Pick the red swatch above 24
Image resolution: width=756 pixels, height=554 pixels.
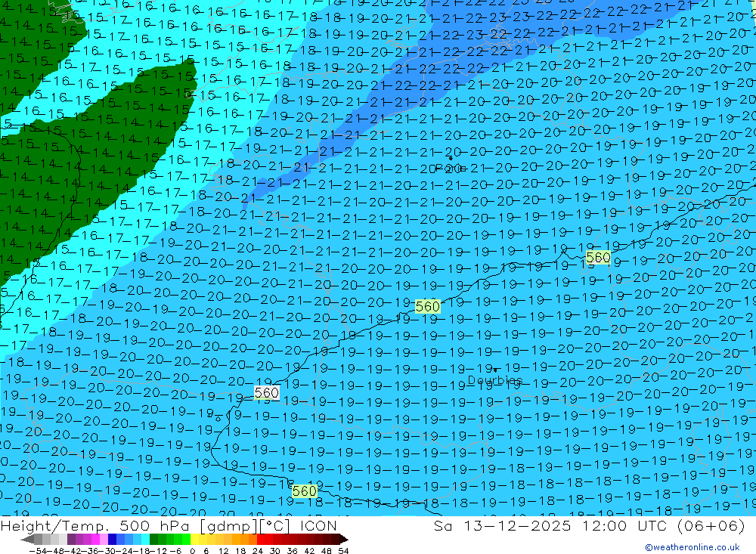pyautogui.click(x=261, y=539)
